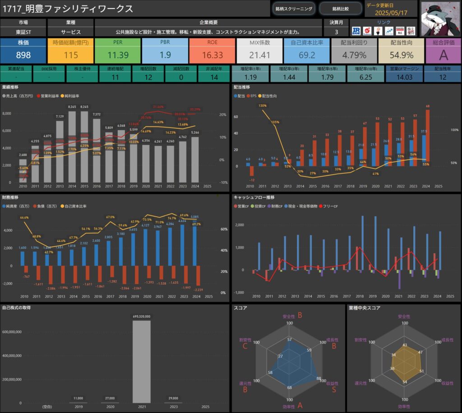Click the 増配率(3年) value 1.44
The width and height of the screenshot is (462, 413).
(289, 77)
